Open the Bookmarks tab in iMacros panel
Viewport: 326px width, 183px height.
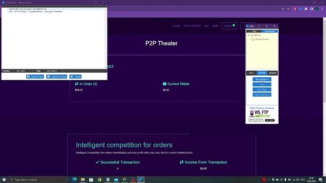[269, 31]
